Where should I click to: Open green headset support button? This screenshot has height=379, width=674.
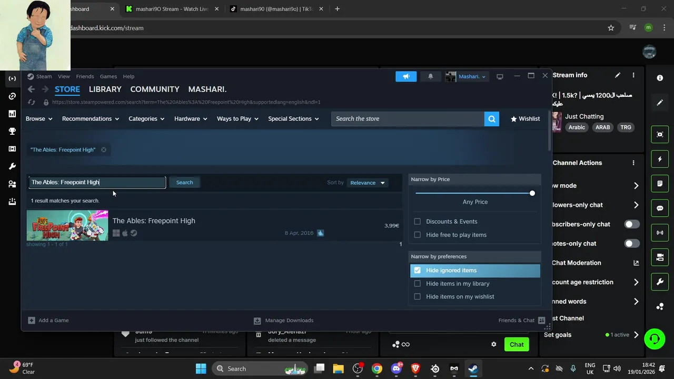click(x=655, y=338)
